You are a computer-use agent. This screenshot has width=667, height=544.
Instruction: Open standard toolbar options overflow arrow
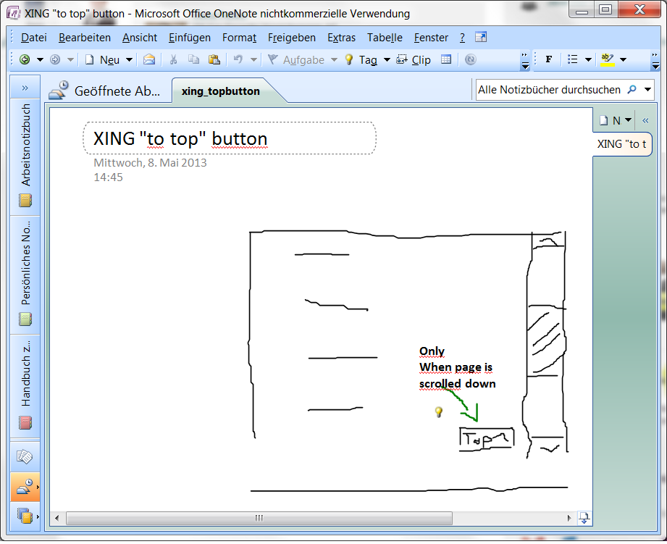pos(525,62)
